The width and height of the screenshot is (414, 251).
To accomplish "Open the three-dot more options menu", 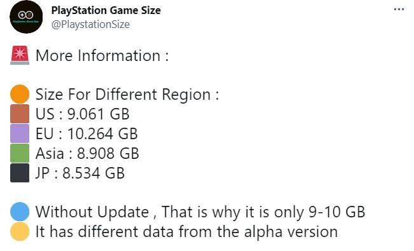I will coord(399,10).
